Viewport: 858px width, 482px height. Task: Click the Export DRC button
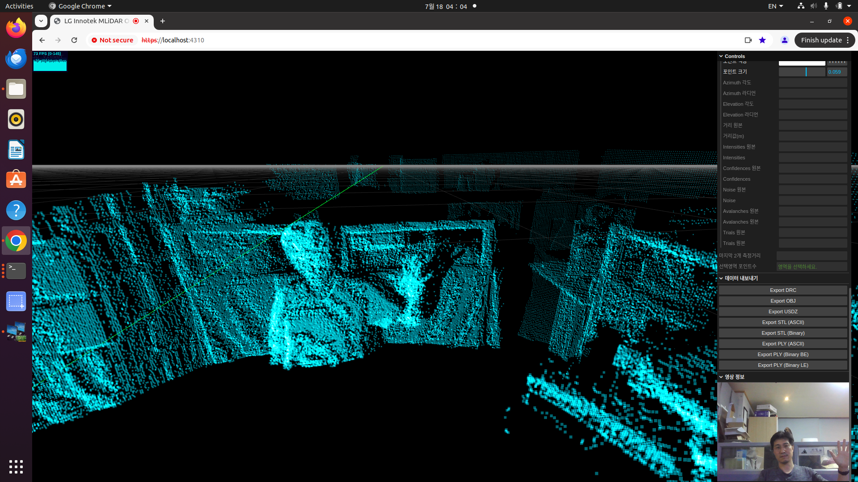point(782,290)
